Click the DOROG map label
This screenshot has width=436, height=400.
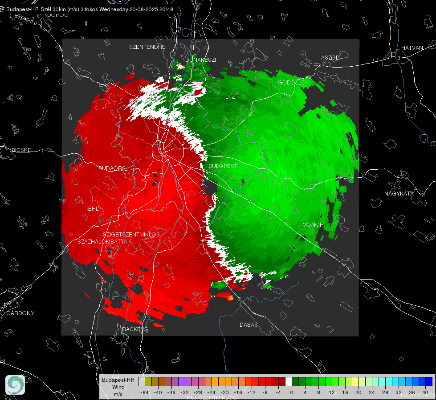(x=58, y=15)
